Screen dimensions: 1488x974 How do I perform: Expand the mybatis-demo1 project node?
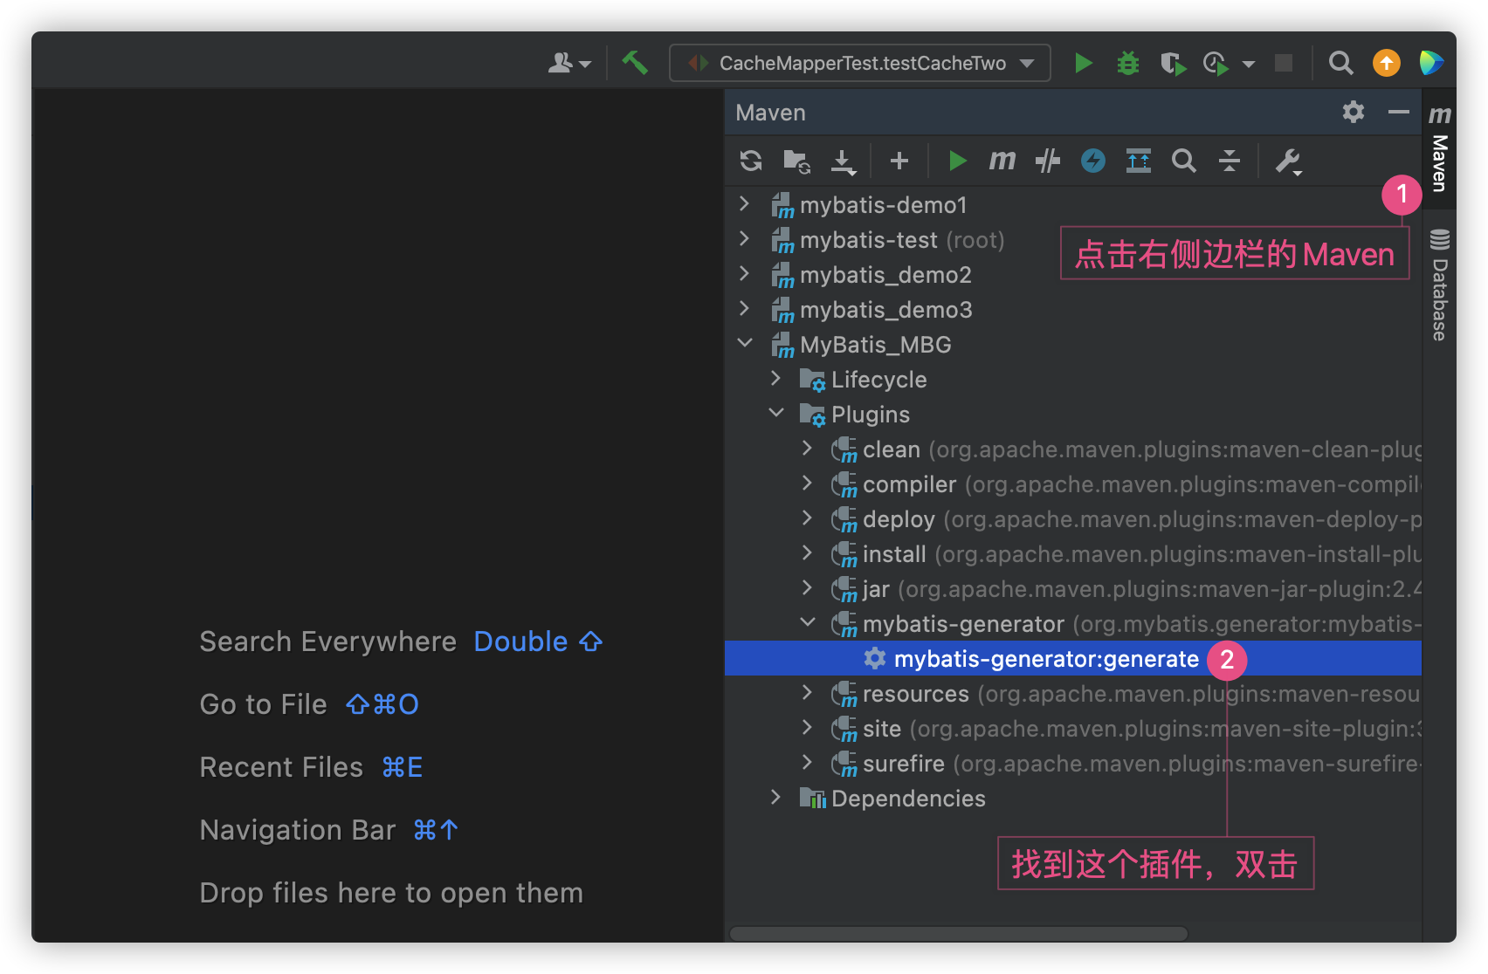[744, 204]
